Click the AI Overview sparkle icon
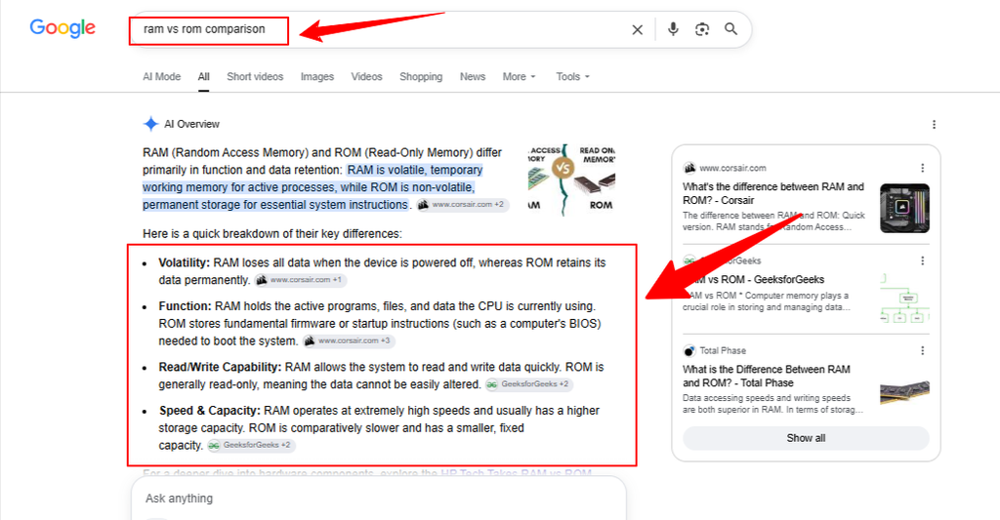This screenshot has width=1000, height=520. 150,124
